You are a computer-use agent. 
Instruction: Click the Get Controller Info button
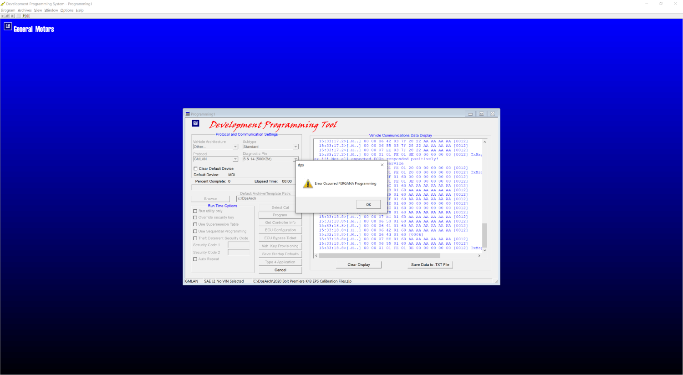[280, 223]
